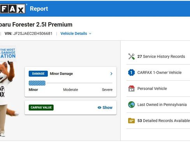The image size is (190, 142).
Task: Click the Report header text
Action: point(39,9)
